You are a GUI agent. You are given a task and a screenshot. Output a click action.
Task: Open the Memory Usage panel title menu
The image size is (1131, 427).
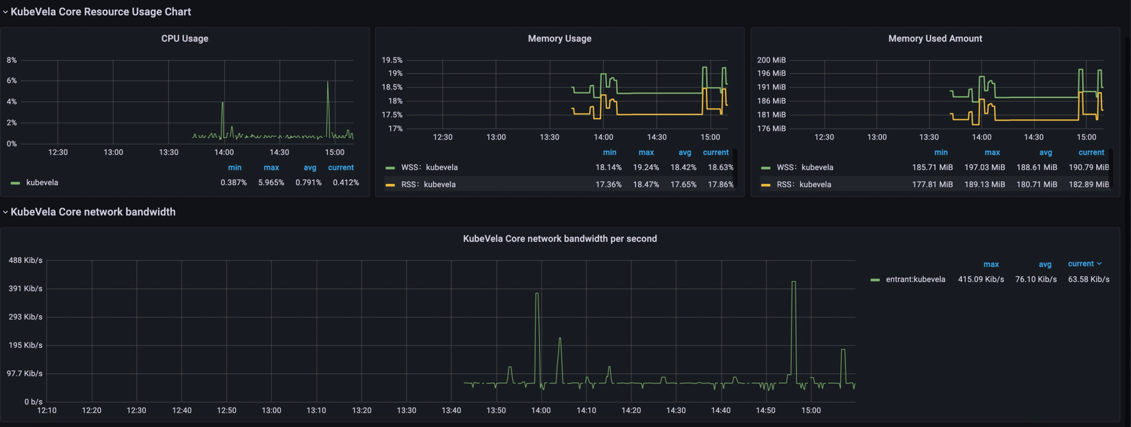559,39
